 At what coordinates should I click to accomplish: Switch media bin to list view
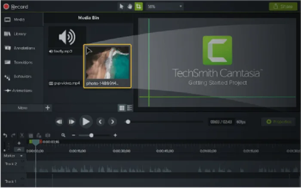coord(130,108)
